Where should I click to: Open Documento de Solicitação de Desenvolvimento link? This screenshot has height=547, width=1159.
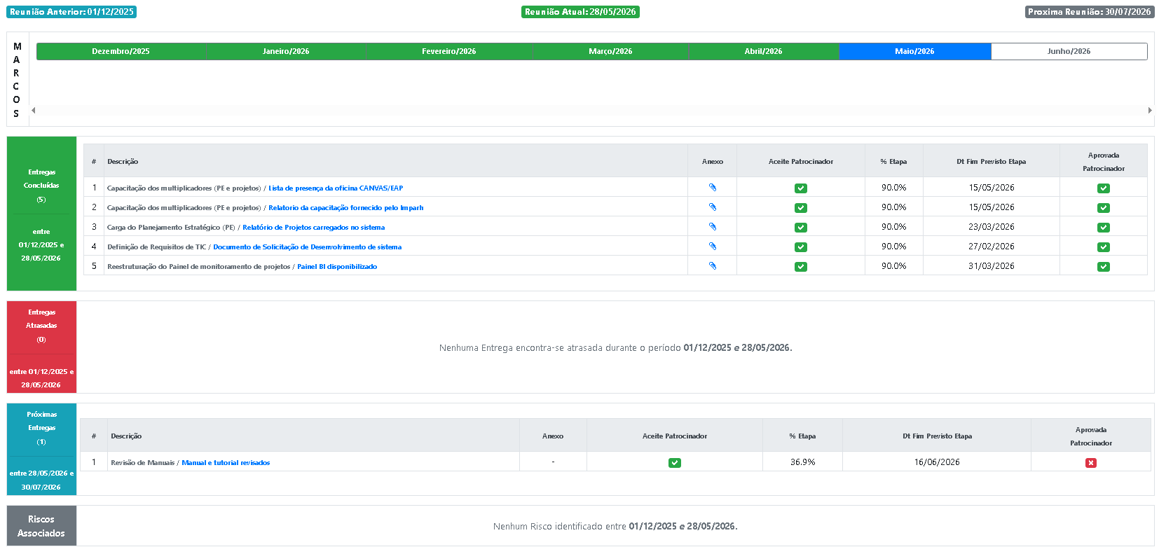[308, 247]
